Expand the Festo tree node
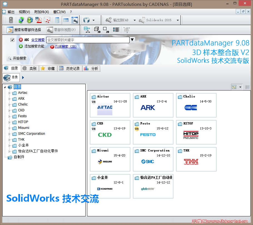253x225 pixels. [x=9, y=116]
